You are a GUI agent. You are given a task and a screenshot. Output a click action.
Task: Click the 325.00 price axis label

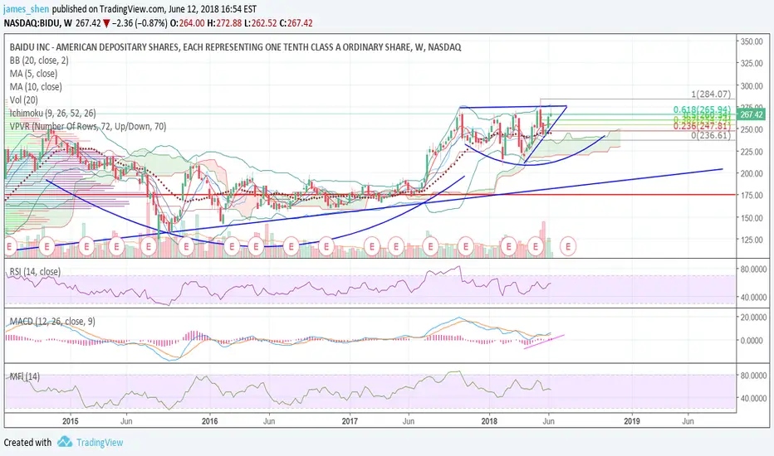click(x=752, y=64)
